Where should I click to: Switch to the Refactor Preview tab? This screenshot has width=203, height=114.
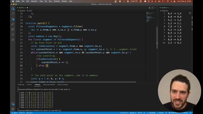49,85
